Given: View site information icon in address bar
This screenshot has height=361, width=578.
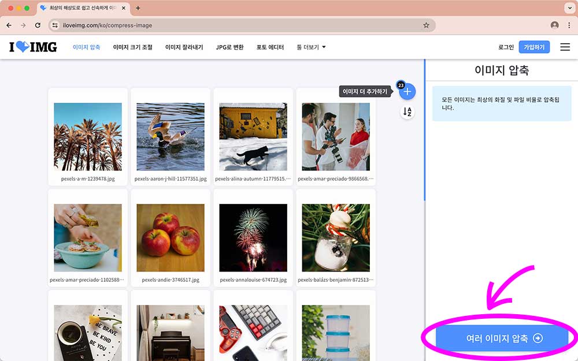Looking at the screenshot, I should (55, 25).
